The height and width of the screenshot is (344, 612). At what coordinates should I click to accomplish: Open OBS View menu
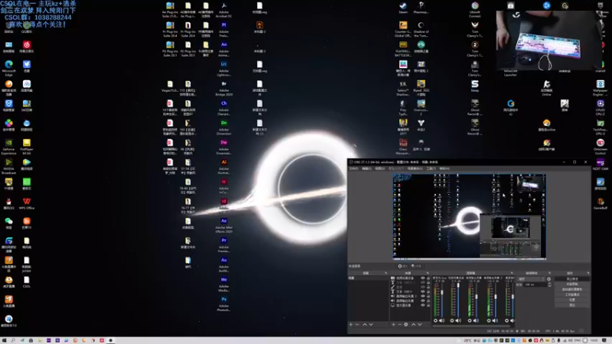pyautogui.click(x=379, y=168)
